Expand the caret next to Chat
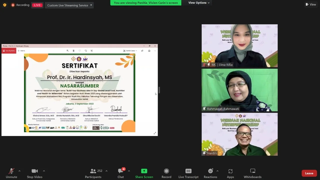The image size is (320, 180). [129, 171]
